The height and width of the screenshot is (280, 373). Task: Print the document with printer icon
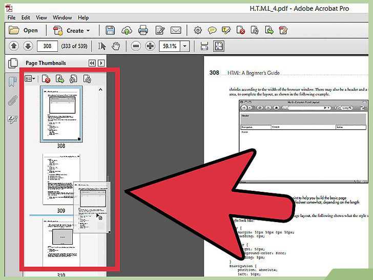pos(143,30)
